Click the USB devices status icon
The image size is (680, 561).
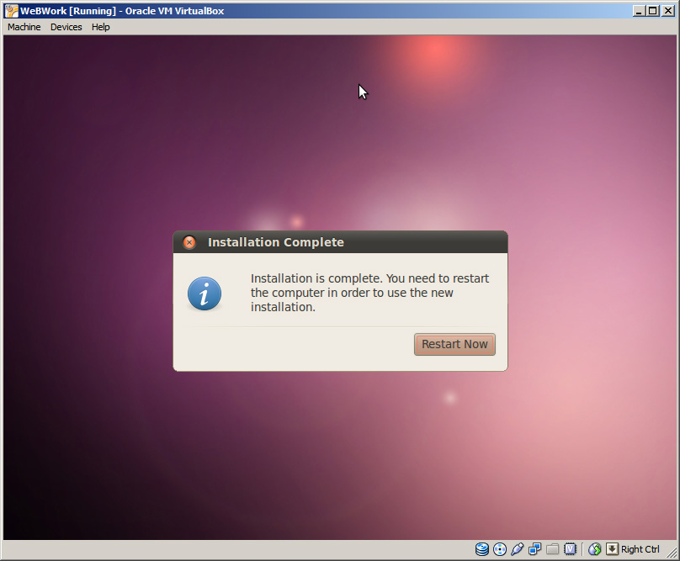[x=517, y=549]
